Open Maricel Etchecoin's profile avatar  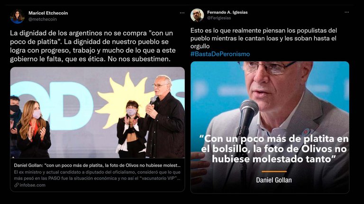[x=17, y=16]
